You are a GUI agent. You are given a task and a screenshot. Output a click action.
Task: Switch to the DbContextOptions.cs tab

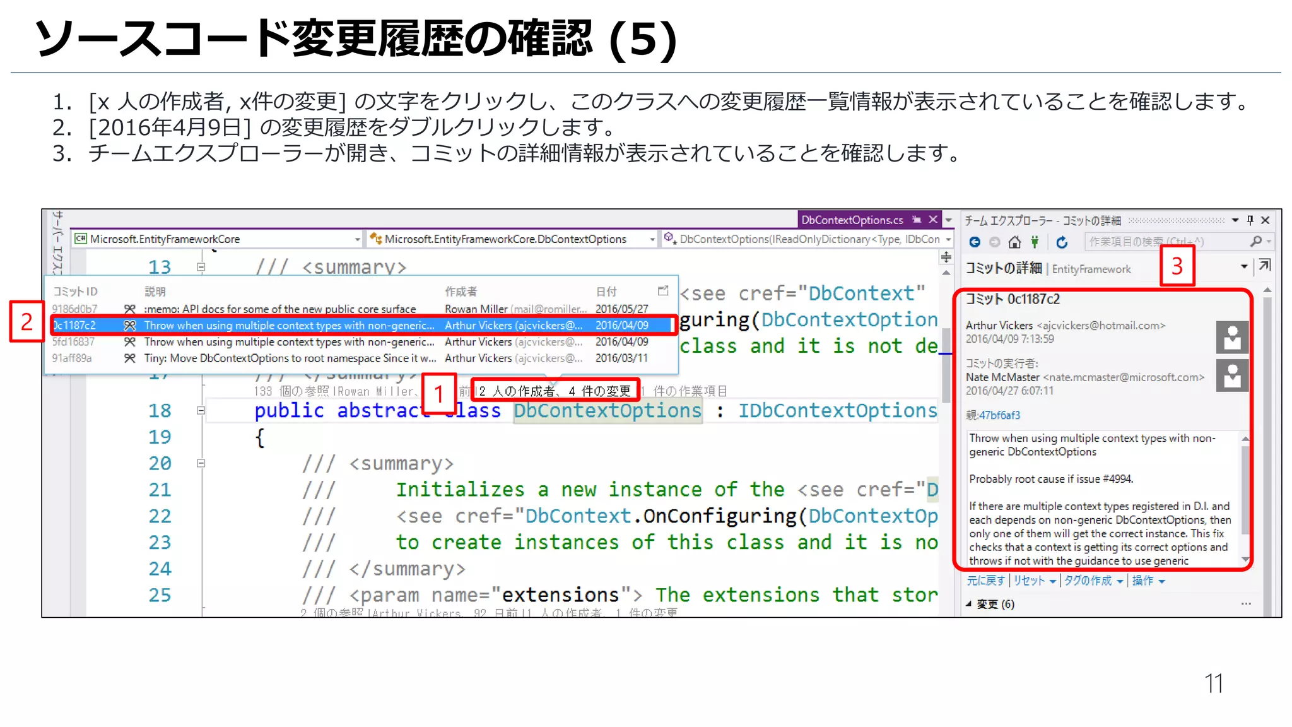(852, 220)
